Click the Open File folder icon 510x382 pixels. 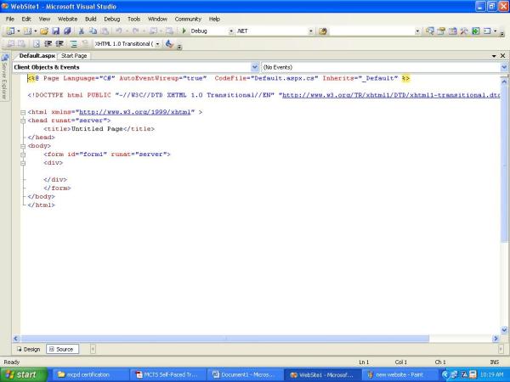pyautogui.click(x=44, y=31)
